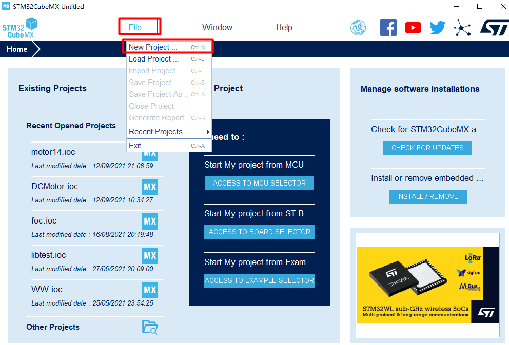Select Exit in the File menu
The image size is (509, 345).
coord(169,146)
